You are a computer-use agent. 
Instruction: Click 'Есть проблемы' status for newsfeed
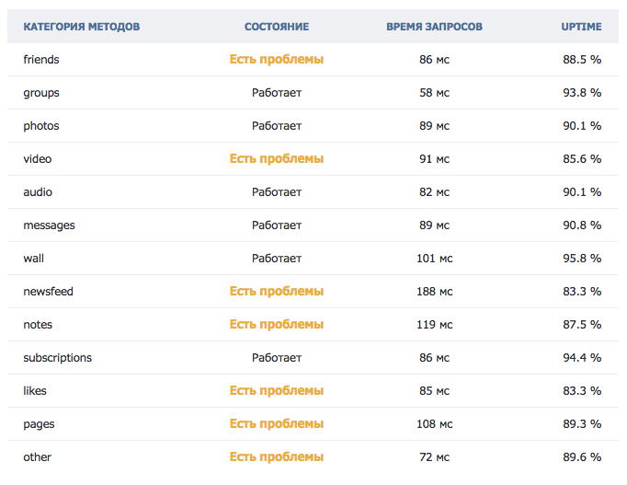tap(277, 292)
